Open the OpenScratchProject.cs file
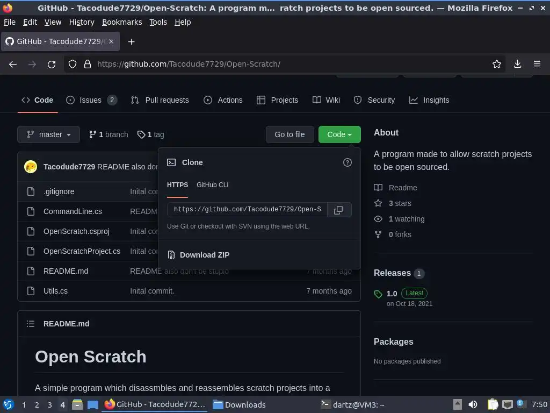Viewport: 550px width, 413px height. coord(82,252)
